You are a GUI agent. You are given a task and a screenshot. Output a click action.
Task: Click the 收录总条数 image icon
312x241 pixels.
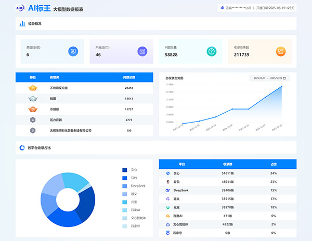281,51
